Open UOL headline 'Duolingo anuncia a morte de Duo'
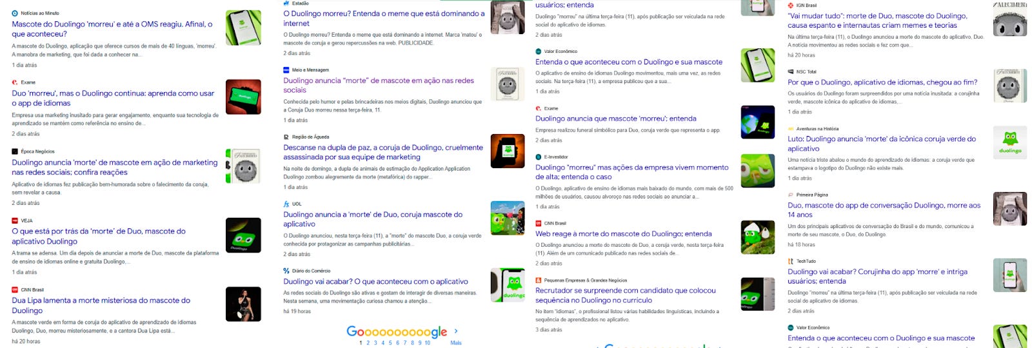The height and width of the screenshot is (348, 1032). coord(373,219)
